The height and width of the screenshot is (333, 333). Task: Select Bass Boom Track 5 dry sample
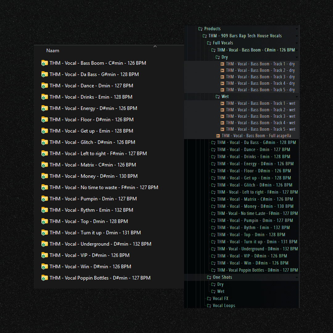click(260, 90)
